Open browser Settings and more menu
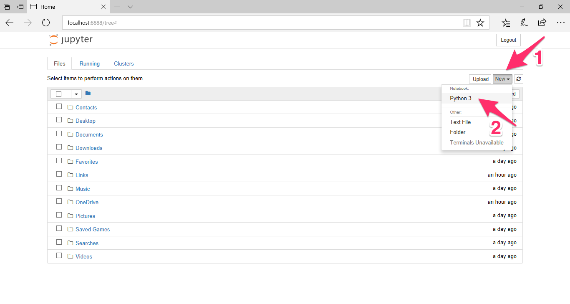Viewport: 570px width, 304px height. [x=560, y=23]
